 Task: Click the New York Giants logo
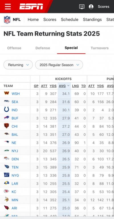click(7, 175)
